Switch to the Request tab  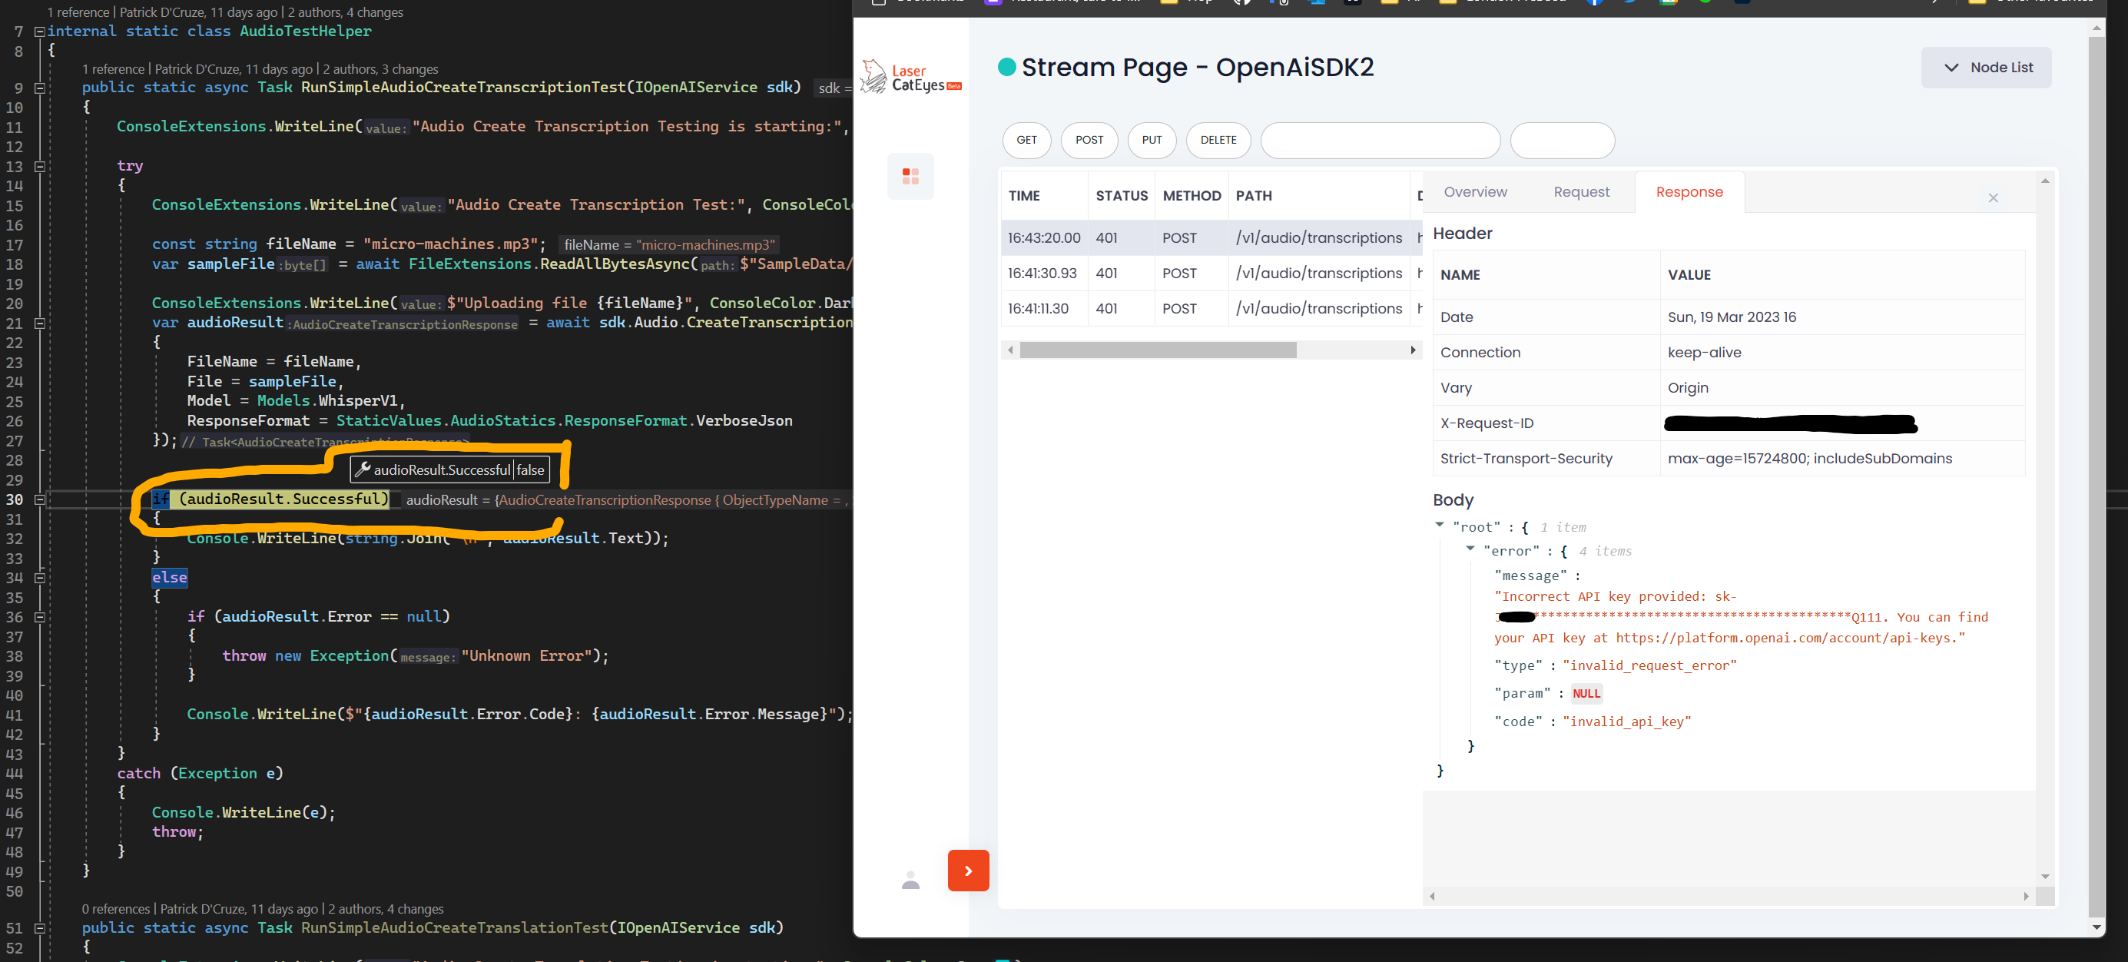tap(1581, 192)
